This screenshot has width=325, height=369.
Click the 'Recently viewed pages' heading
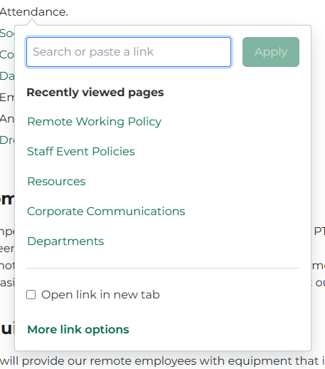coord(95,92)
